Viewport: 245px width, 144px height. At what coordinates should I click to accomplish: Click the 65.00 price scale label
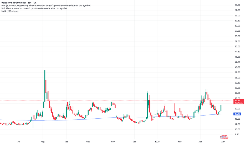[x=237, y=15]
